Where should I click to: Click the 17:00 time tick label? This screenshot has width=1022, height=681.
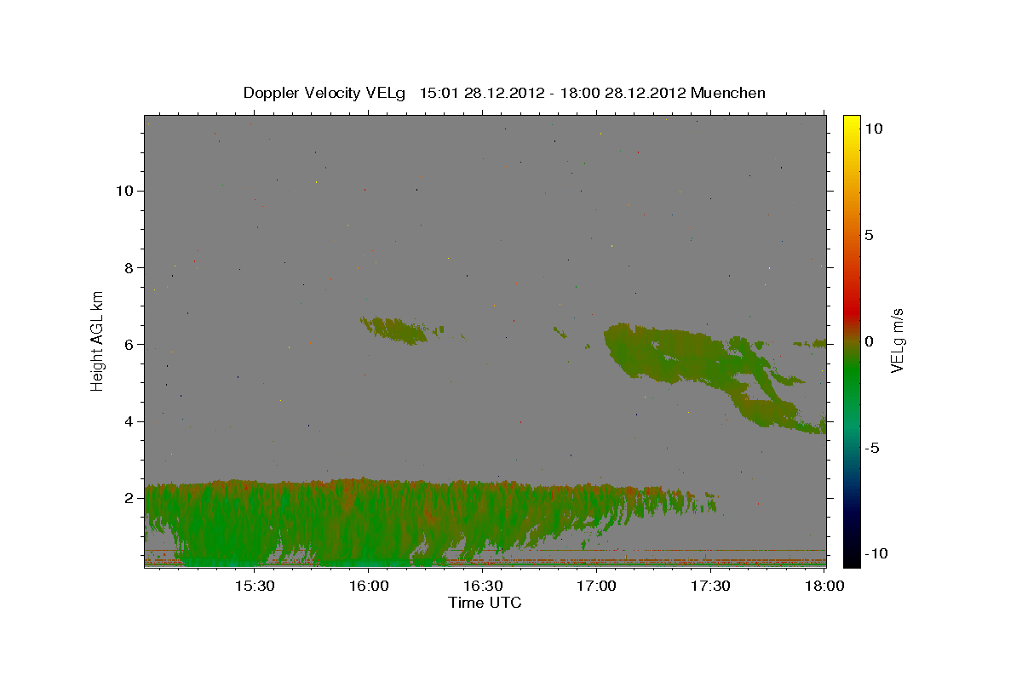point(596,586)
